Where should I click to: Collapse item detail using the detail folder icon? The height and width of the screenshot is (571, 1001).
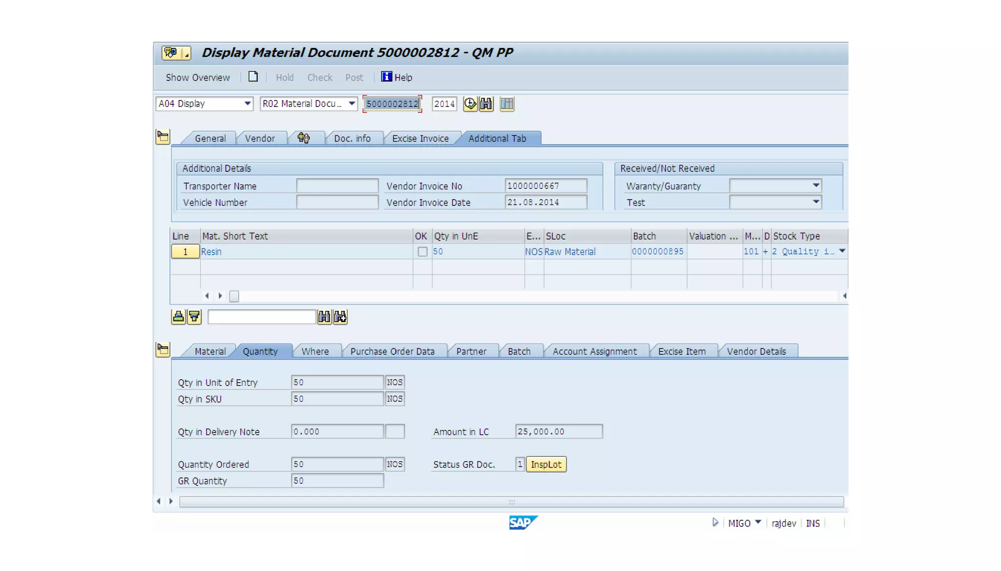click(163, 349)
